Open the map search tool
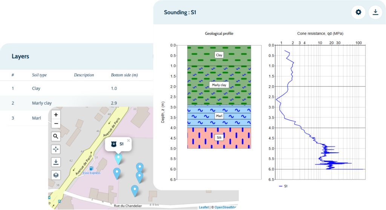Image resolution: width=386 pixels, height=210 pixels. click(56, 136)
